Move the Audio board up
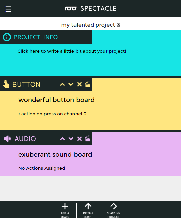This screenshot has height=218, width=181. click(62, 139)
